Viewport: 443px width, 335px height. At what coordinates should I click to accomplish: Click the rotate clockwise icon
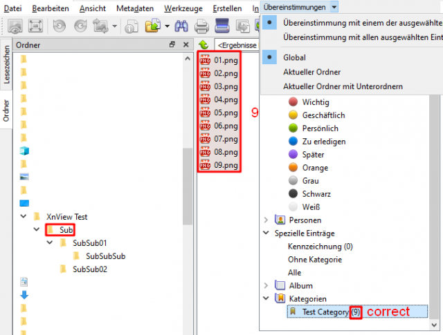click(x=80, y=26)
